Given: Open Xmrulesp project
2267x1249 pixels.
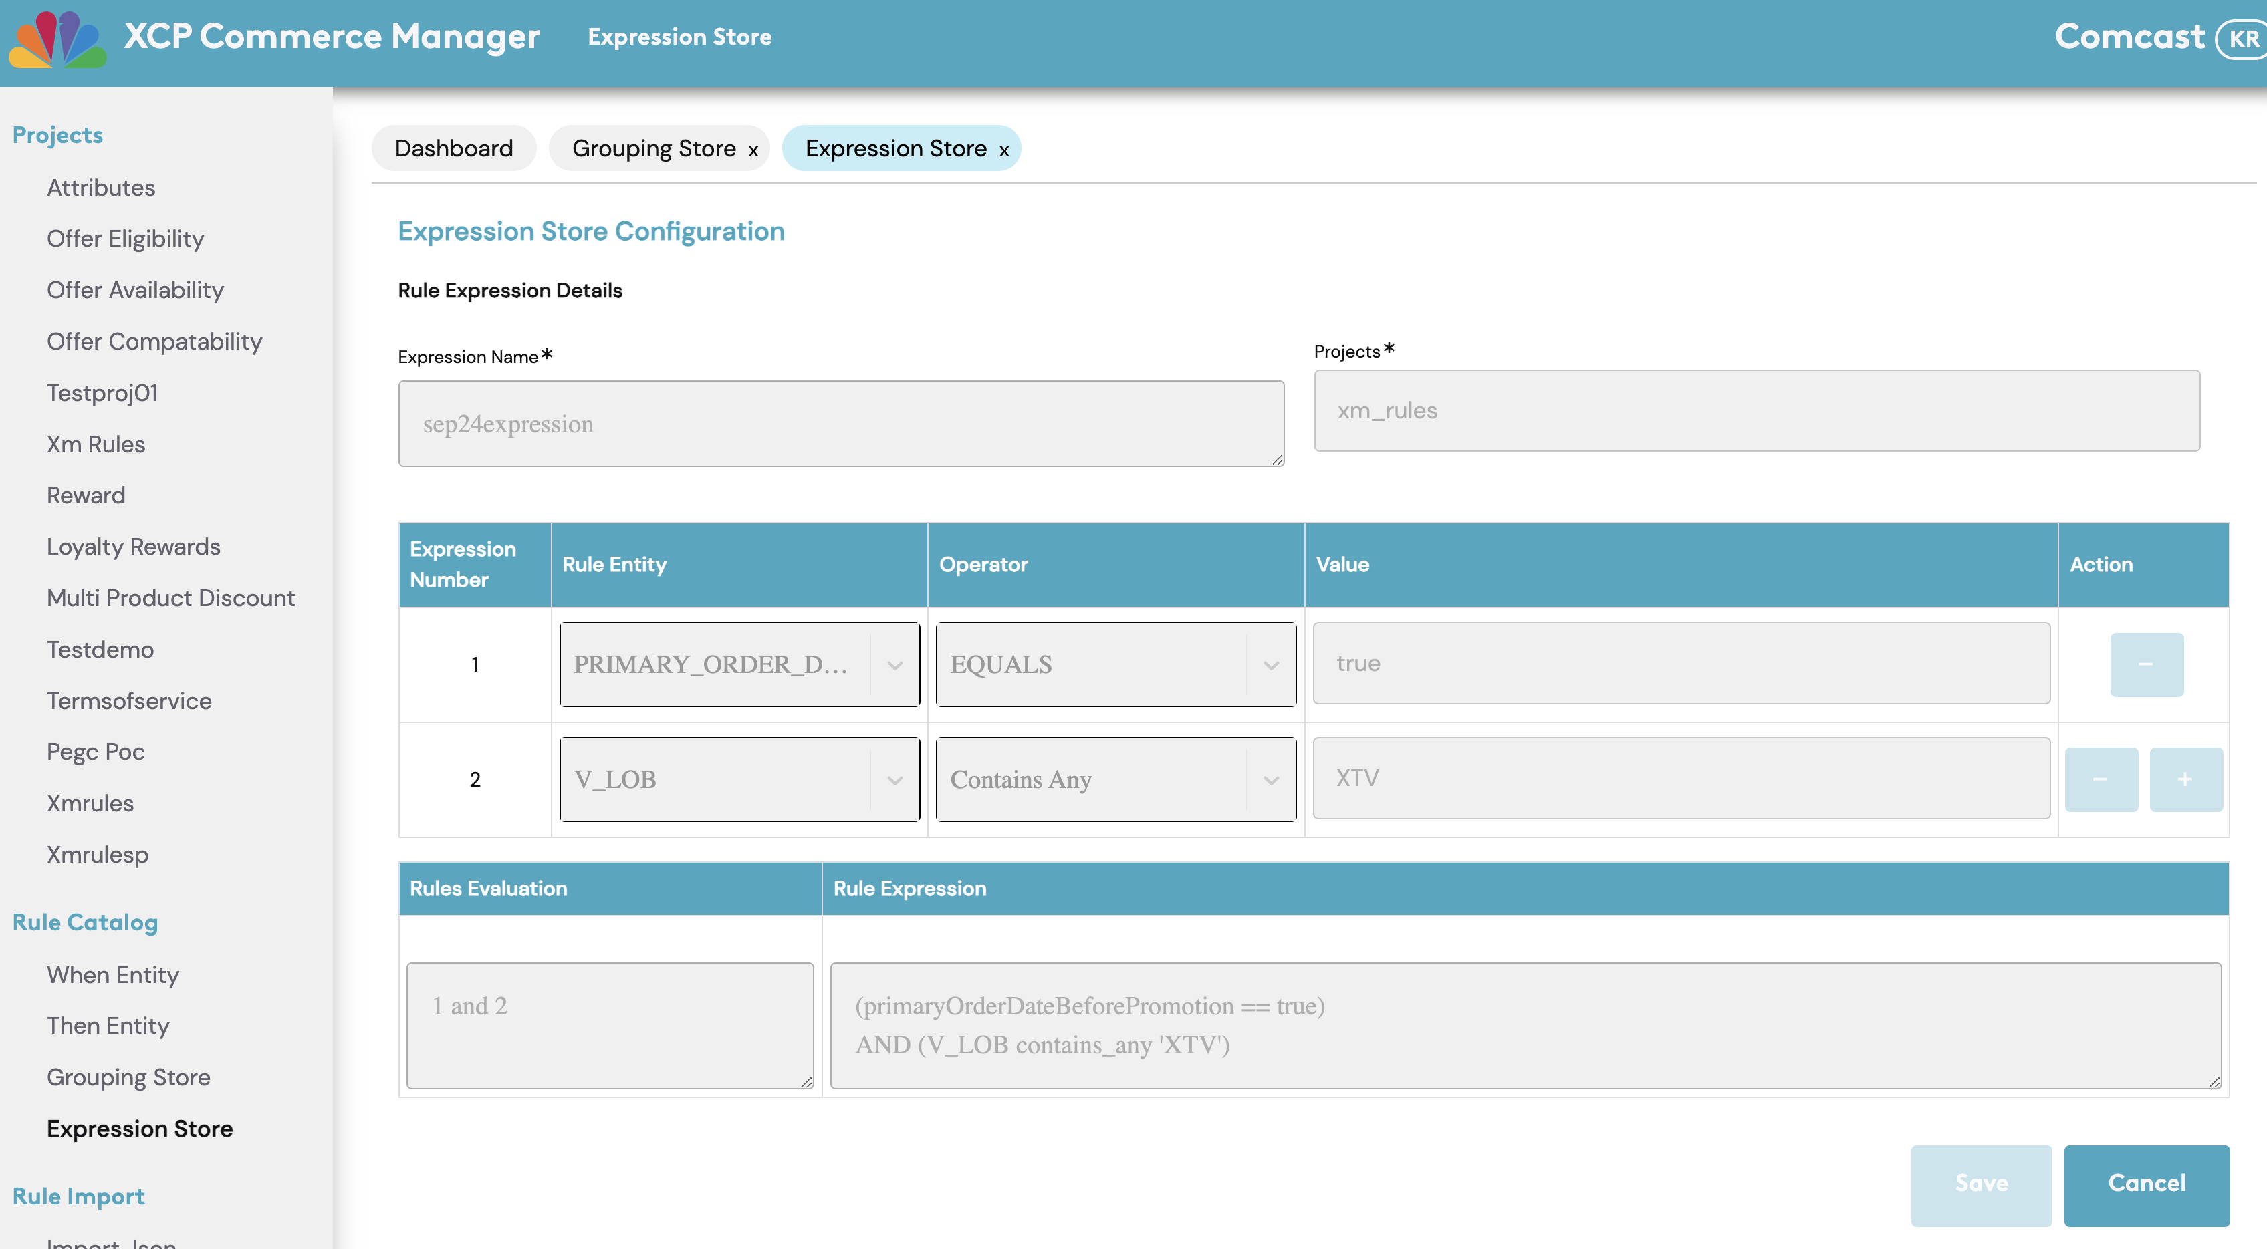Looking at the screenshot, I should (98, 855).
